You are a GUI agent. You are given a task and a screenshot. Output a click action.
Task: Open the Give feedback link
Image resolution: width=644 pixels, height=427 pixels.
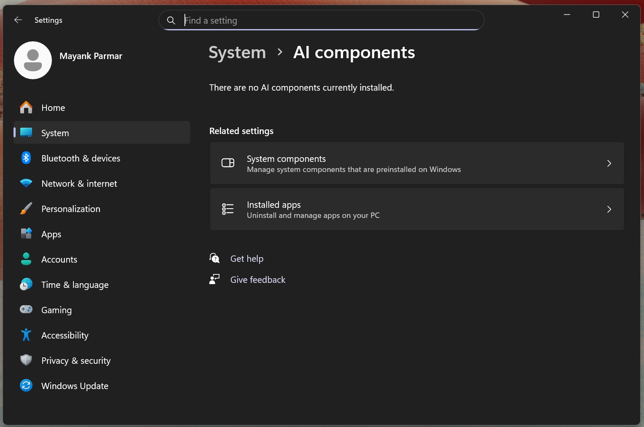tap(257, 279)
